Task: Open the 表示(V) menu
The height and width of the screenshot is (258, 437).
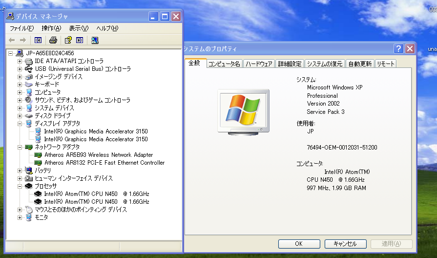Action: pyautogui.click(x=79, y=28)
